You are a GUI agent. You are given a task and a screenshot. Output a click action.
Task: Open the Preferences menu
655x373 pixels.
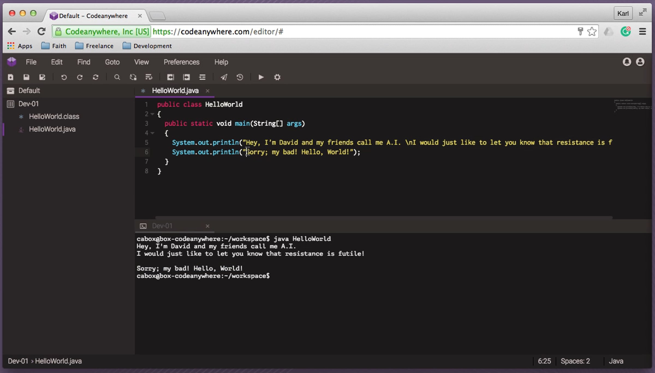pos(181,62)
